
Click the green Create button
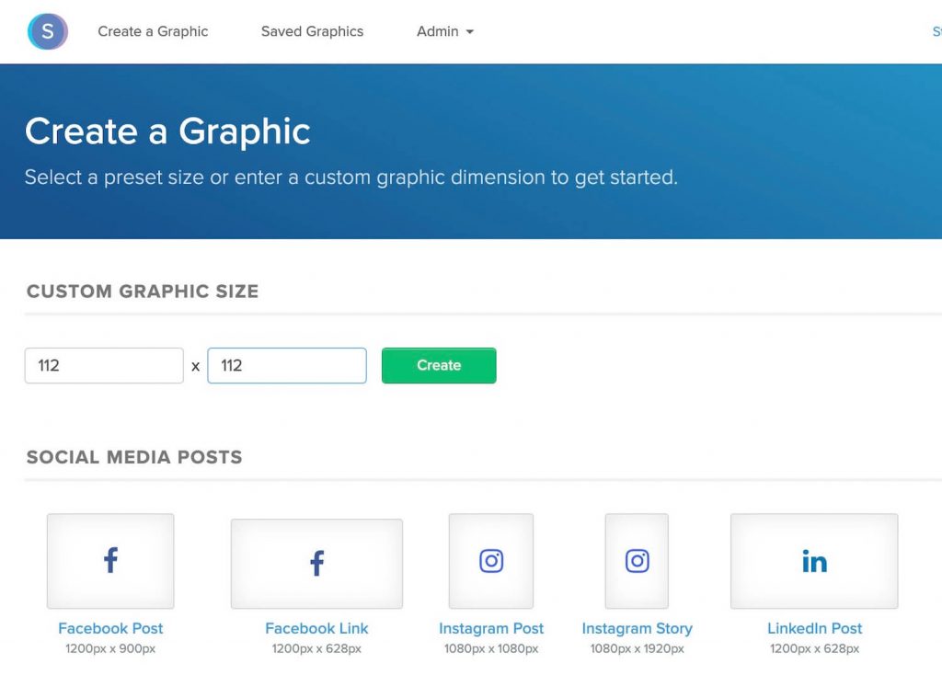coord(439,365)
